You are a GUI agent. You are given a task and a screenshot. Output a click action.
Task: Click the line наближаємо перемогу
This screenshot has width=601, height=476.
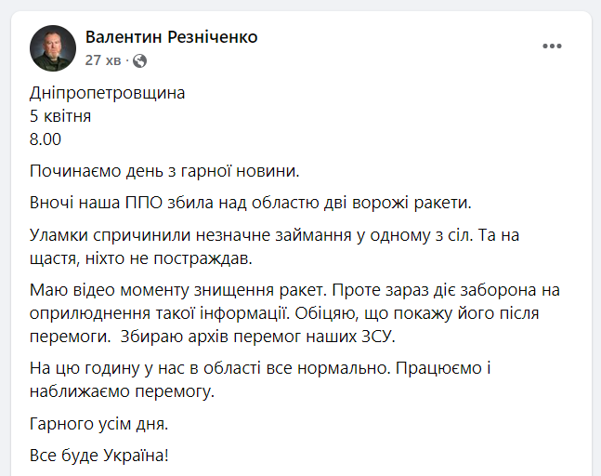[x=122, y=391]
